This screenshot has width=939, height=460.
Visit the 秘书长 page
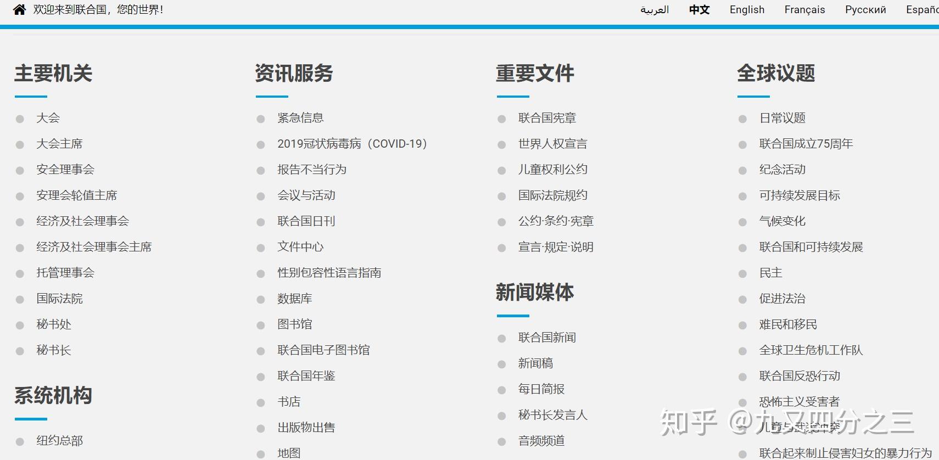54,350
